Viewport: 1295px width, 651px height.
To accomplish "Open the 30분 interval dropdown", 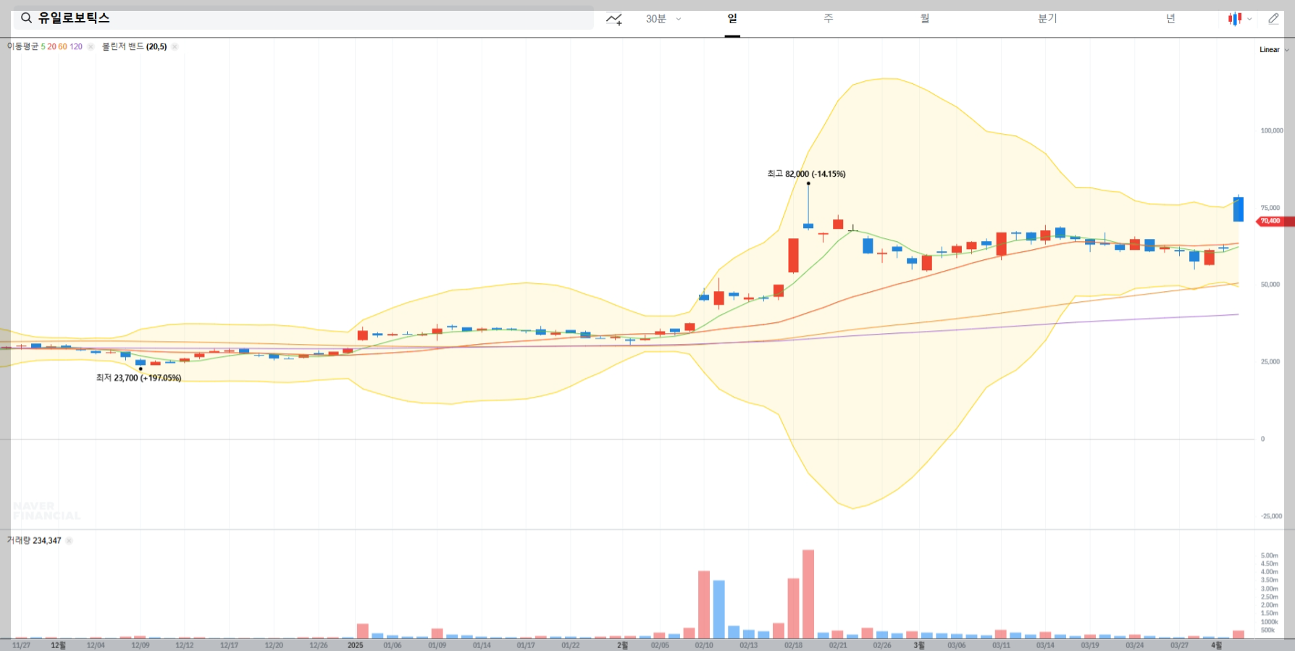I will (x=663, y=19).
